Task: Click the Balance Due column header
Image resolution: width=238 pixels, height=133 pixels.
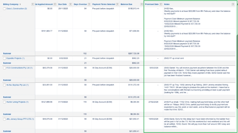Action: pyautogui.click(x=126, y=4)
